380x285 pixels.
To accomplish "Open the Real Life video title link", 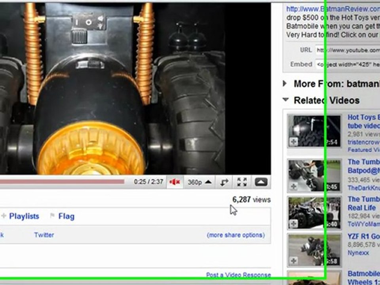I will [364, 203].
